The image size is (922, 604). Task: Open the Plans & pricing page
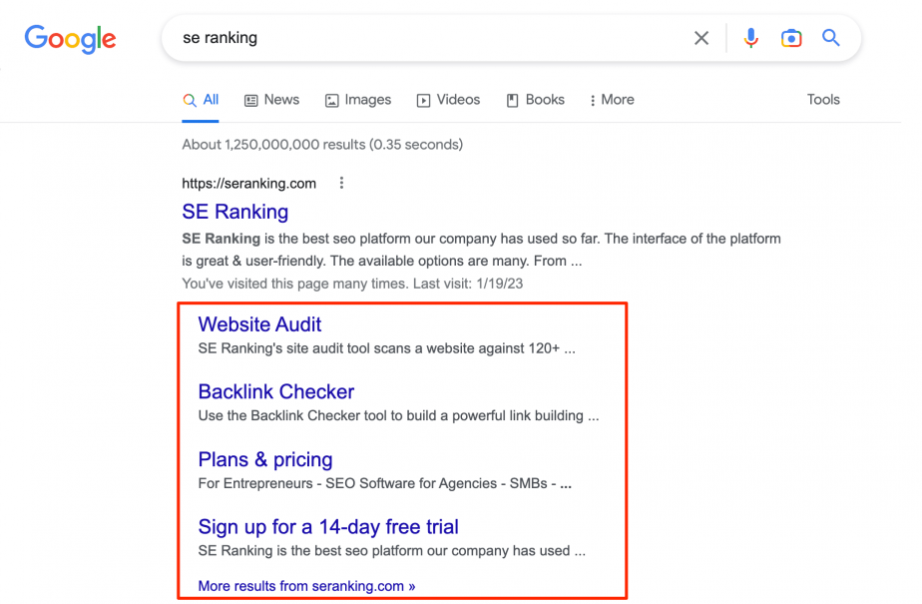pyautogui.click(x=264, y=459)
